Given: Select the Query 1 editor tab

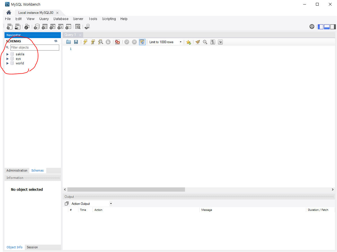Looking at the screenshot, I should (x=70, y=35).
